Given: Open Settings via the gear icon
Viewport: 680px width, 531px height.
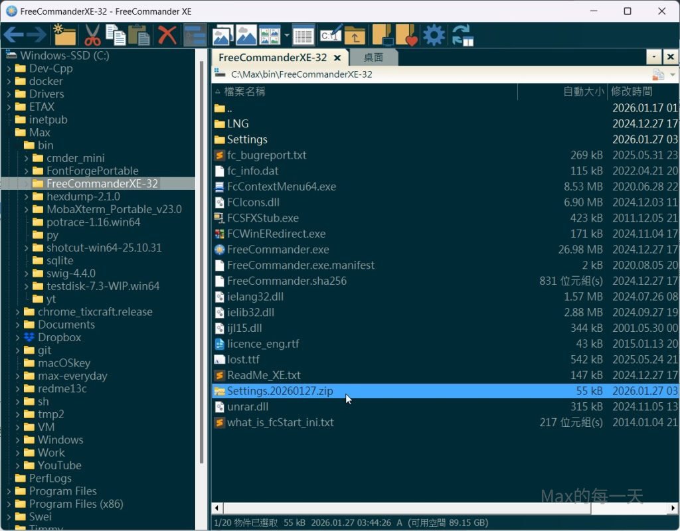Looking at the screenshot, I should click(434, 35).
